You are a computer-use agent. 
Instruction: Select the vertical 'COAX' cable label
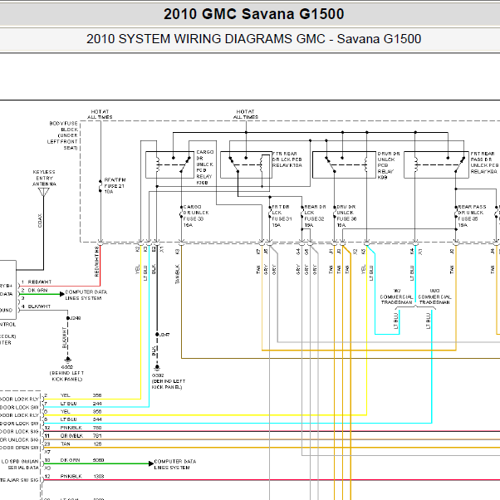tap(40, 220)
